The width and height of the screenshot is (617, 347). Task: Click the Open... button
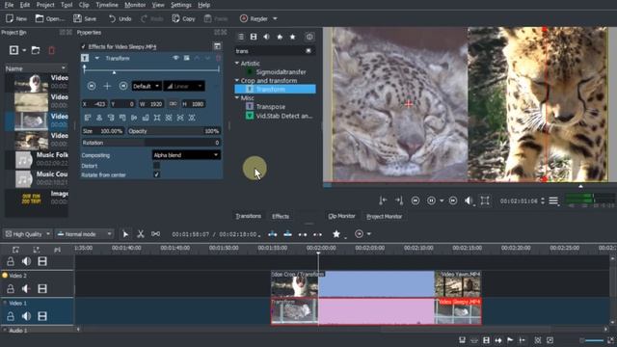(49, 18)
